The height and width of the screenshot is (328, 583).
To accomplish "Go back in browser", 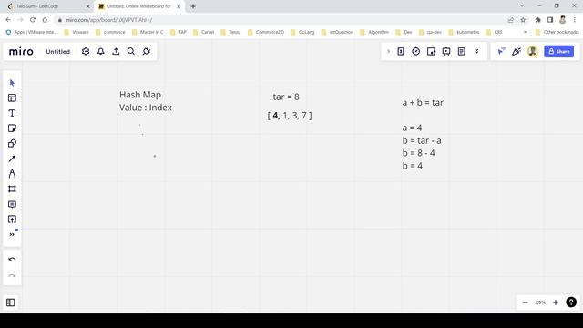I will click(x=8, y=20).
